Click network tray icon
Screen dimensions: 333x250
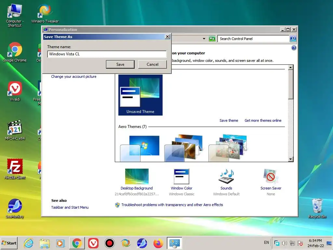point(292,243)
